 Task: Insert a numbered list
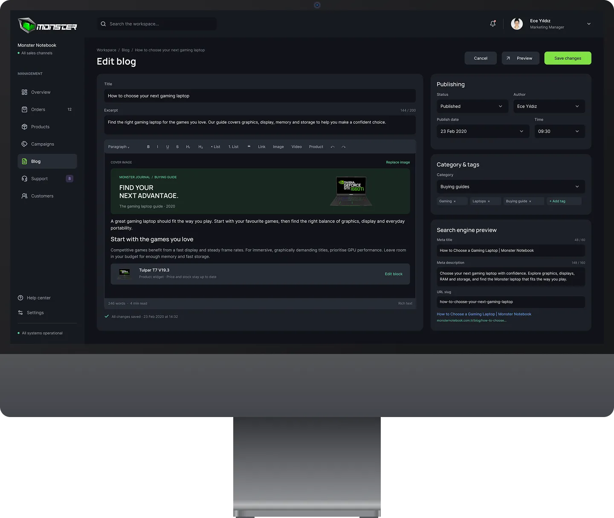[x=234, y=147]
